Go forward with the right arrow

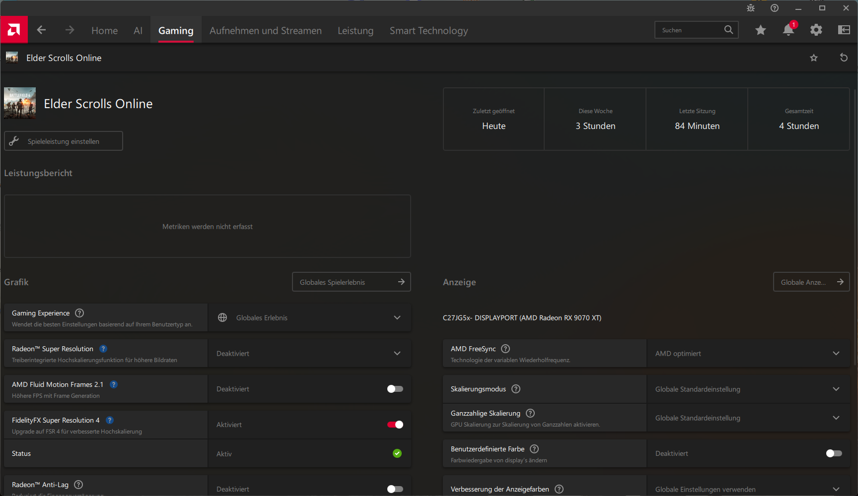(70, 30)
